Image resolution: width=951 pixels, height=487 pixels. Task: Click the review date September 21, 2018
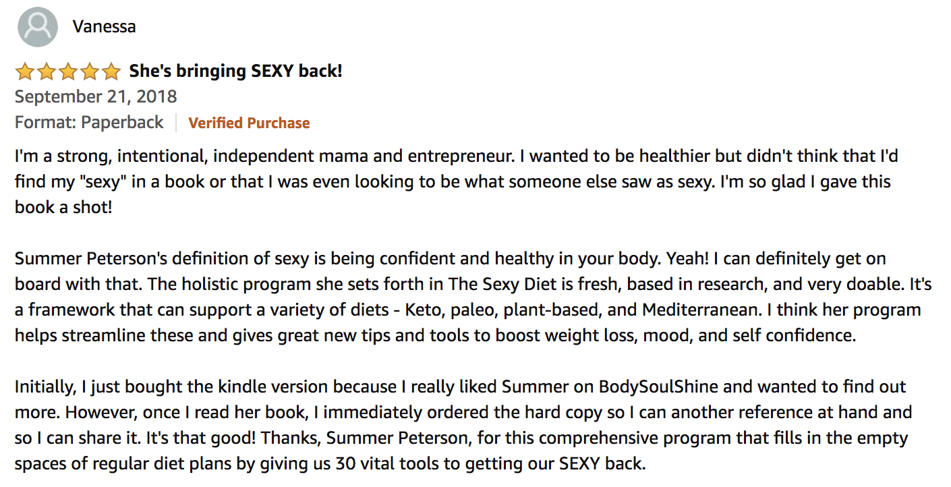tap(96, 96)
